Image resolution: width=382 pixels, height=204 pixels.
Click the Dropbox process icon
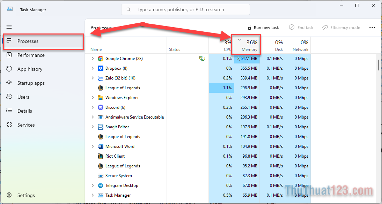point(100,68)
